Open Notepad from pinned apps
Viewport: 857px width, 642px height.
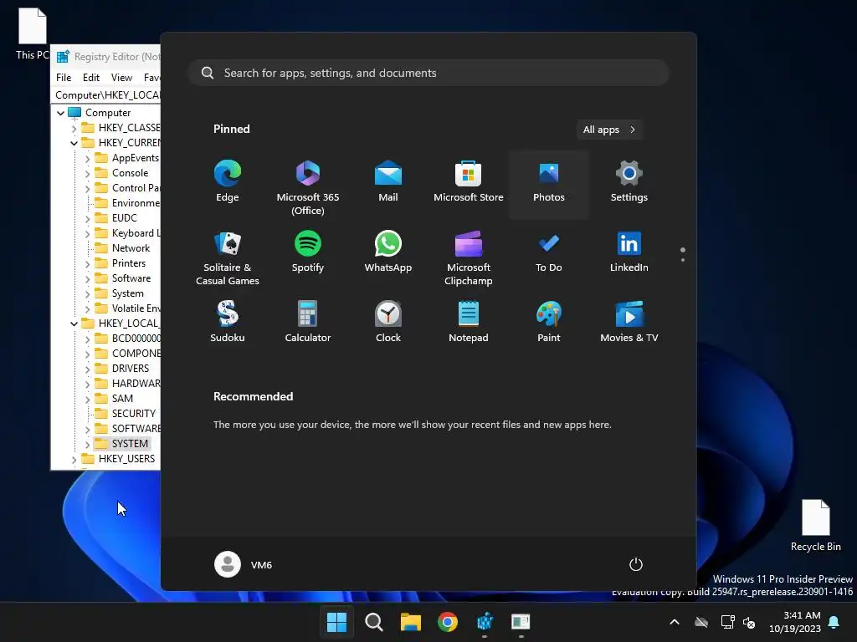[469, 322]
